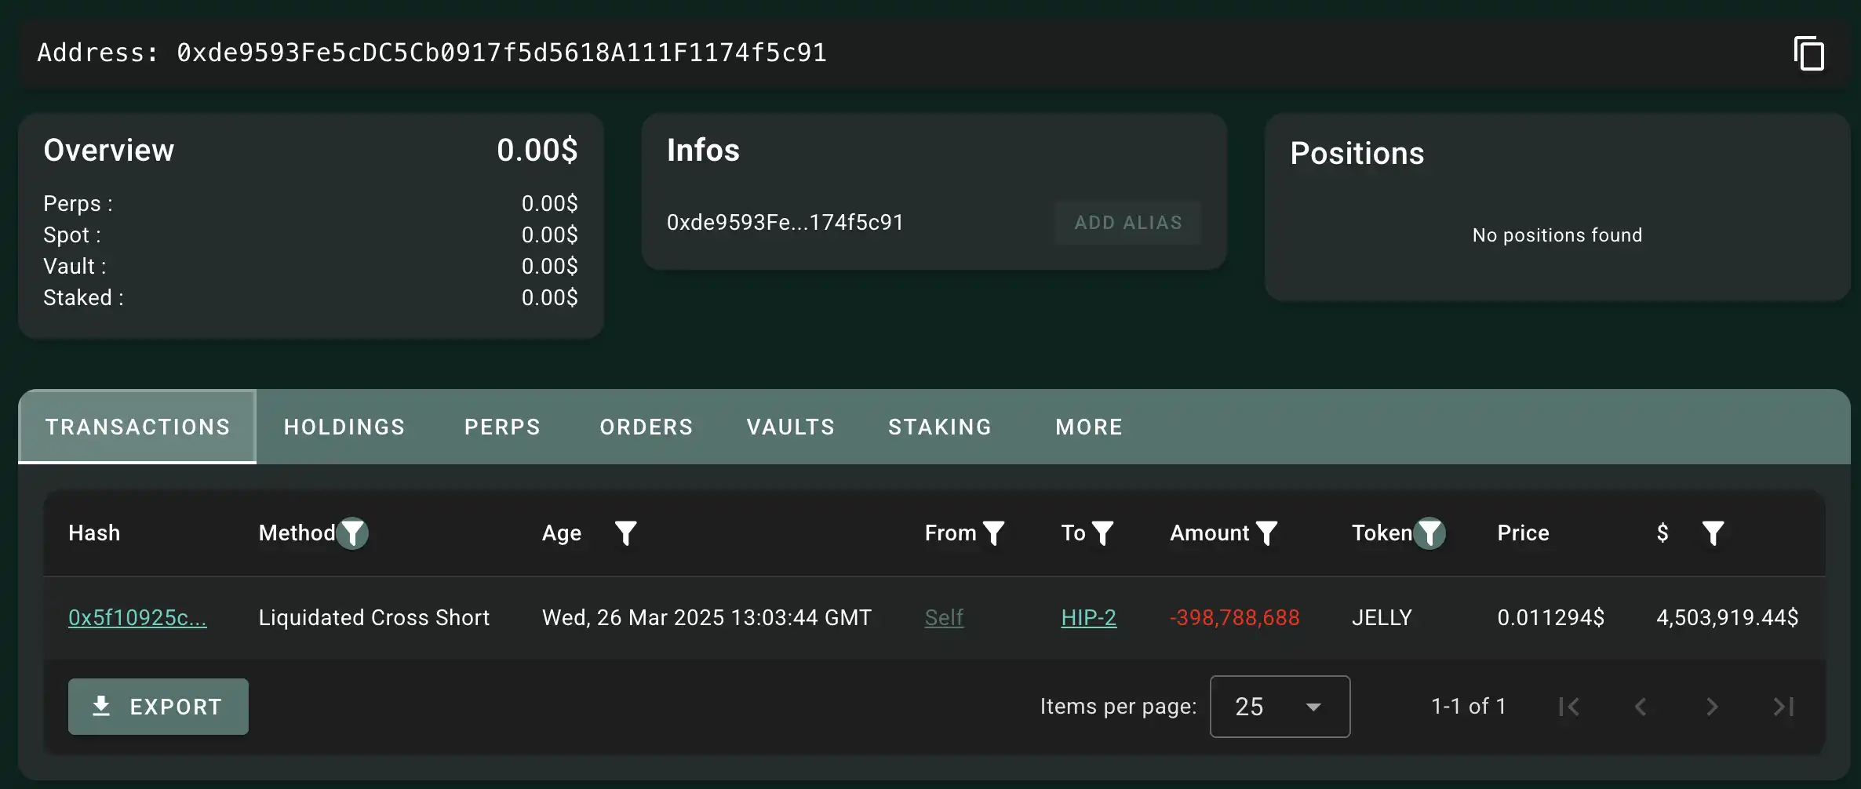Go to the first page of results

tap(1569, 707)
